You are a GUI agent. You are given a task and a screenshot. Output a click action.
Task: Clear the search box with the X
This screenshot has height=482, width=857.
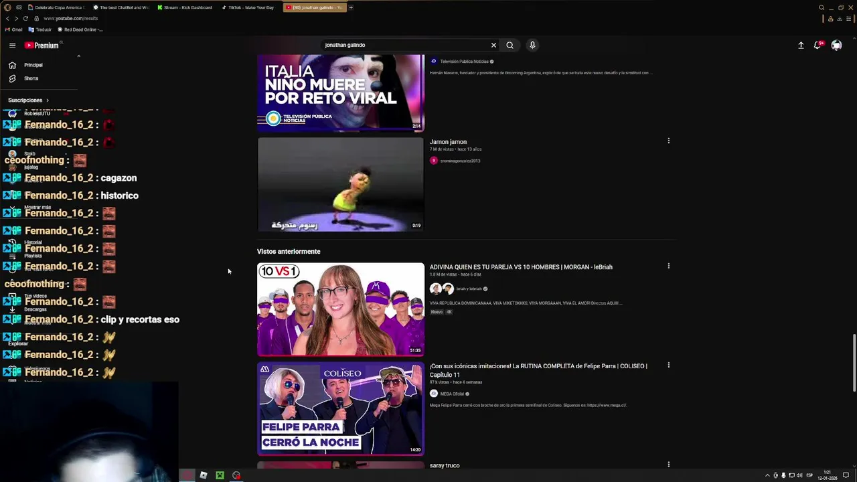click(x=493, y=46)
